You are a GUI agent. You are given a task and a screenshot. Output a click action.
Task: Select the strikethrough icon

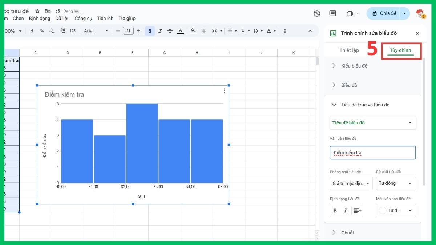(170, 31)
